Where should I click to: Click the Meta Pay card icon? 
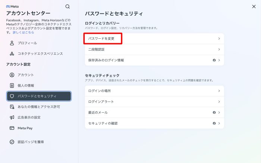point(12,128)
